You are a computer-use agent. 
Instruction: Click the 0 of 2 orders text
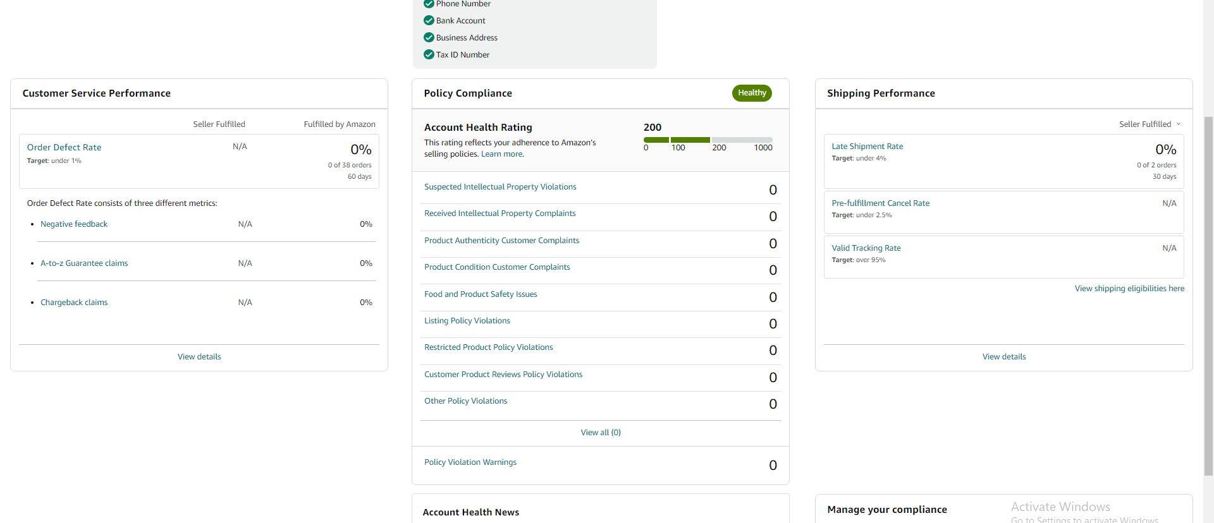click(x=1156, y=165)
